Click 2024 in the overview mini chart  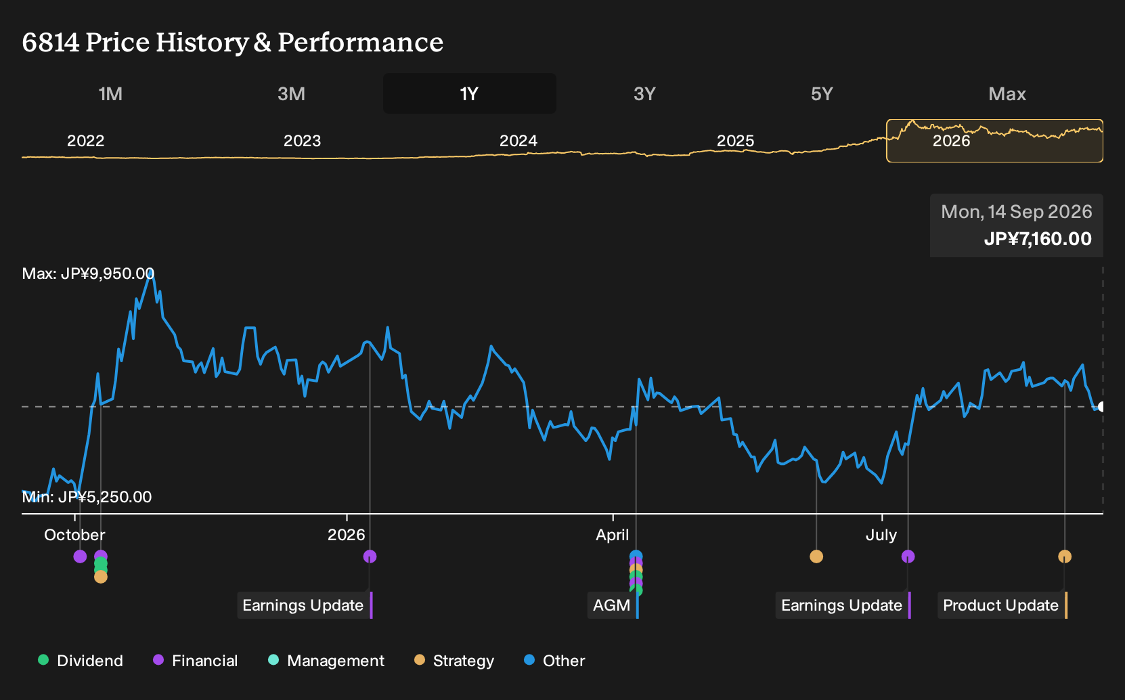(x=519, y=141)
